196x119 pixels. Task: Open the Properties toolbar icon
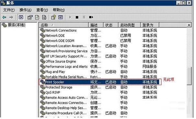[x=30, y=17]
